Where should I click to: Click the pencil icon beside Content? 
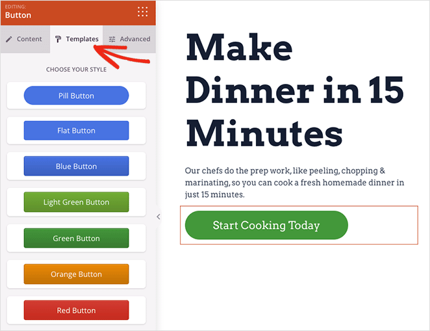pyautogui.click(x=9, y=39)
